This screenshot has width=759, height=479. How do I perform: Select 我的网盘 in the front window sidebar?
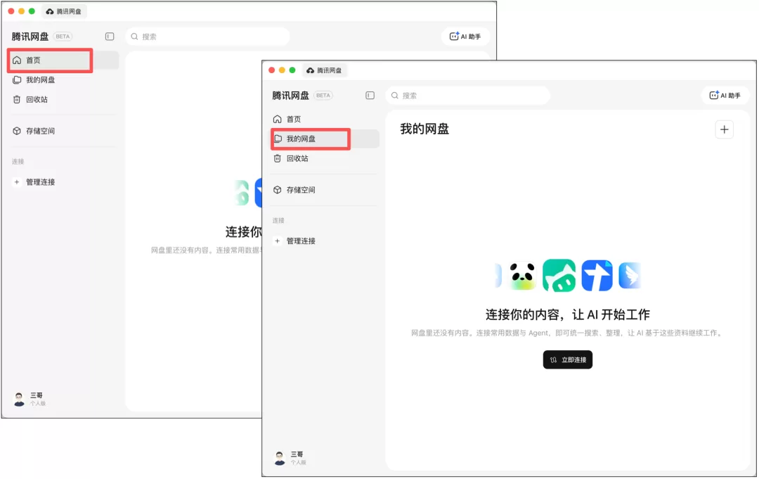pyautogui.click(x=324, y=139)
